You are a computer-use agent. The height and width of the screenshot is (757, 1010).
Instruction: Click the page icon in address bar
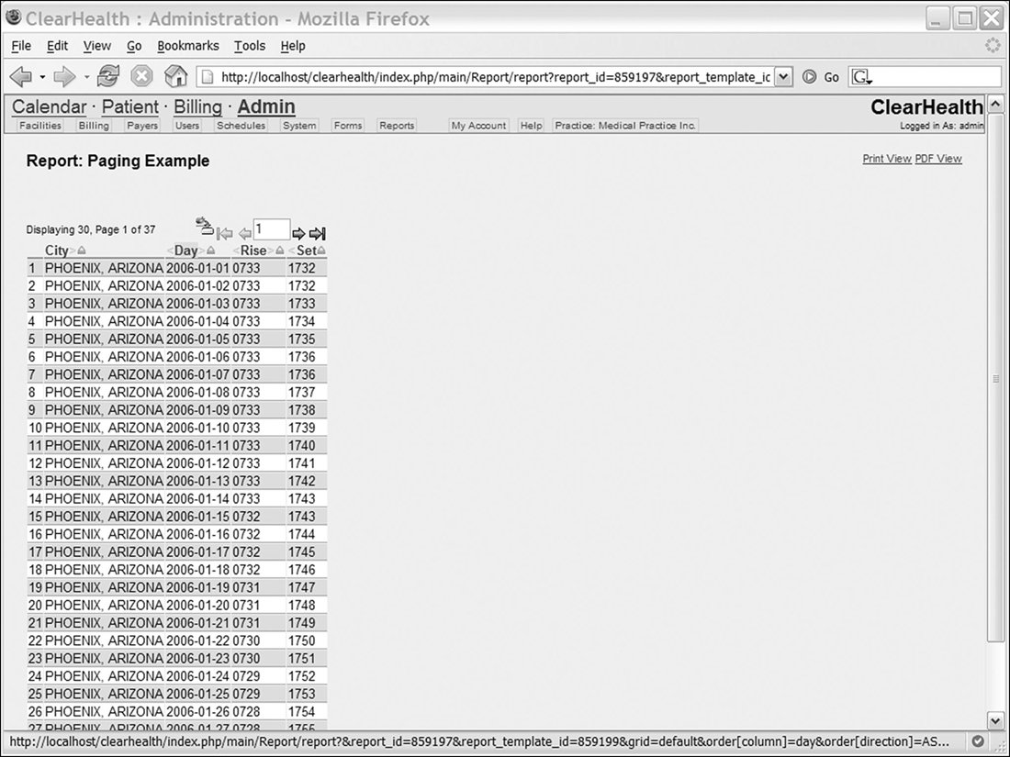(208, 77)
